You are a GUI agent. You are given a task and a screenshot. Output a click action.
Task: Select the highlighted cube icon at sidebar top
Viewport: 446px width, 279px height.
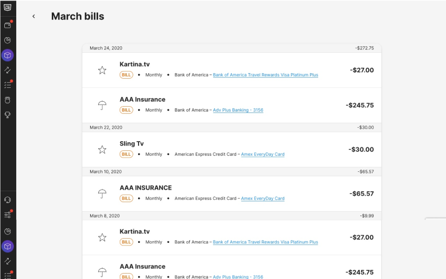[8, 55]
